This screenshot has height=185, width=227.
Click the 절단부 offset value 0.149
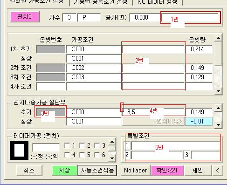click(x=199, y=112)
